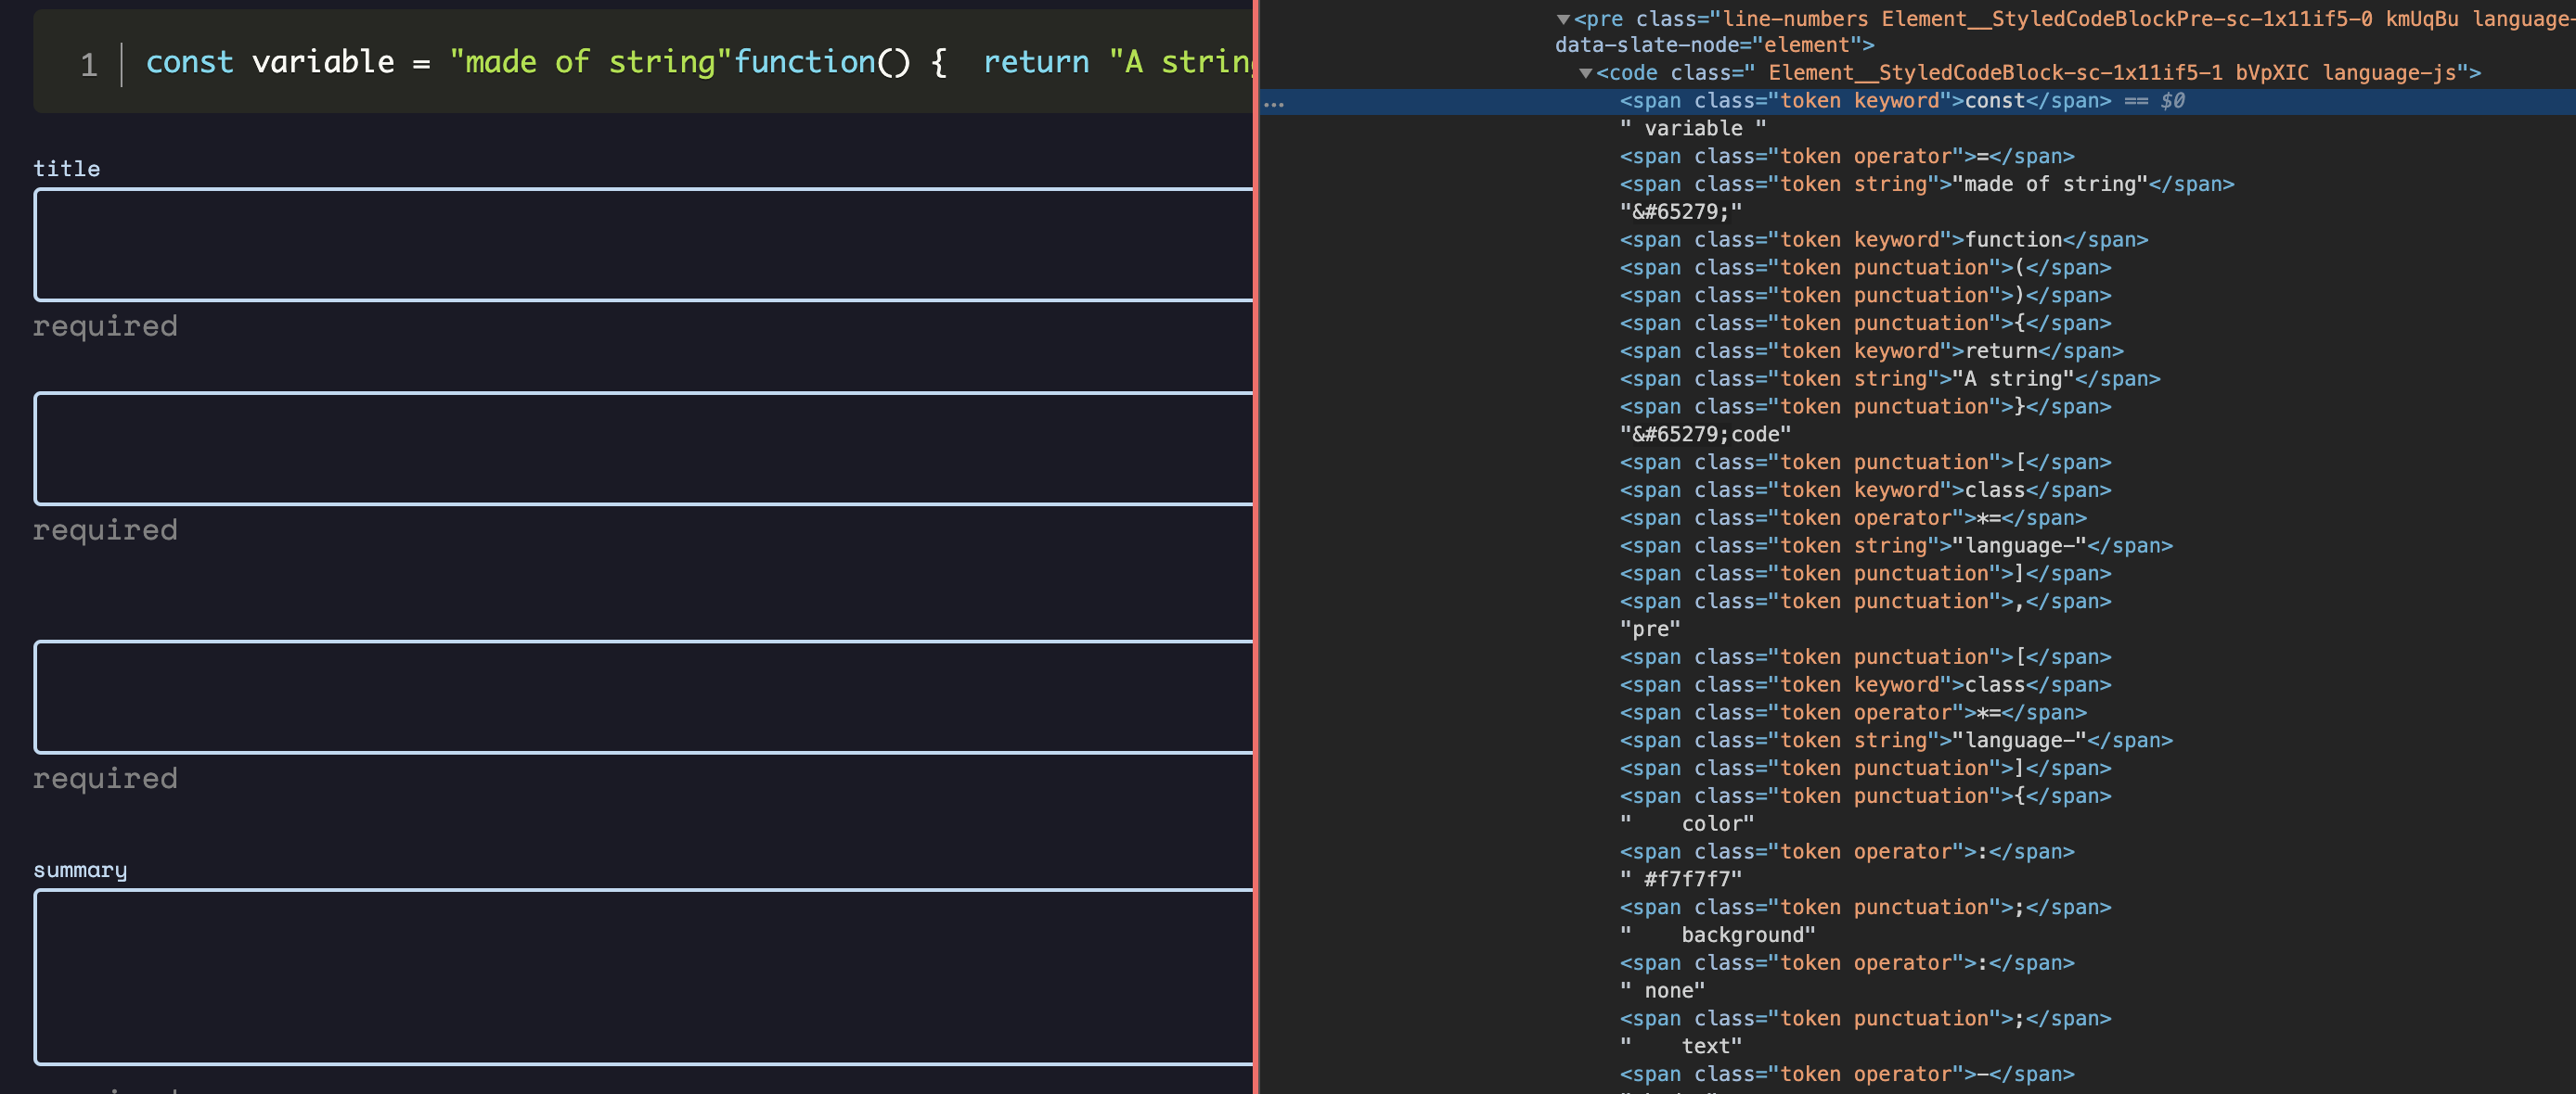
Task: Click the ellipsis beside selected const span
Action: click(x=1273, y=103)
